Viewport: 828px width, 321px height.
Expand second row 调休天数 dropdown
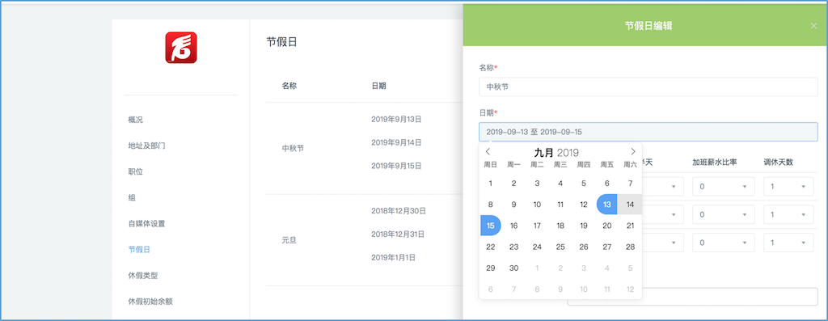[x=788, y=214]
